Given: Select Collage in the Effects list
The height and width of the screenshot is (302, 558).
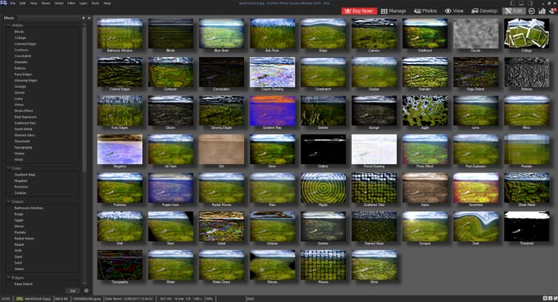Looking at the screenshot, I should click(20, 38).
